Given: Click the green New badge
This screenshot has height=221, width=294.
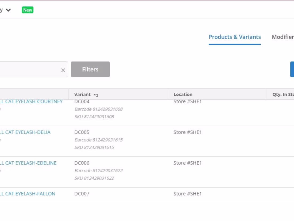Looking at the screenshot, I should click(x=28, y=10).
